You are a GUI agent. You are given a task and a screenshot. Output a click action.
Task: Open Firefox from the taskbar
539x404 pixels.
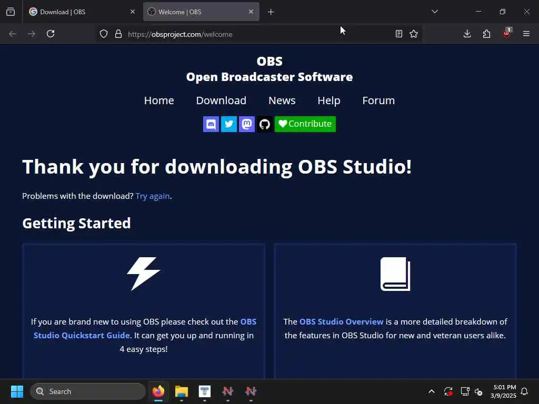coord(158,391)
